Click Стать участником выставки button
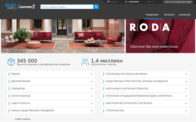 coord(178,2)
